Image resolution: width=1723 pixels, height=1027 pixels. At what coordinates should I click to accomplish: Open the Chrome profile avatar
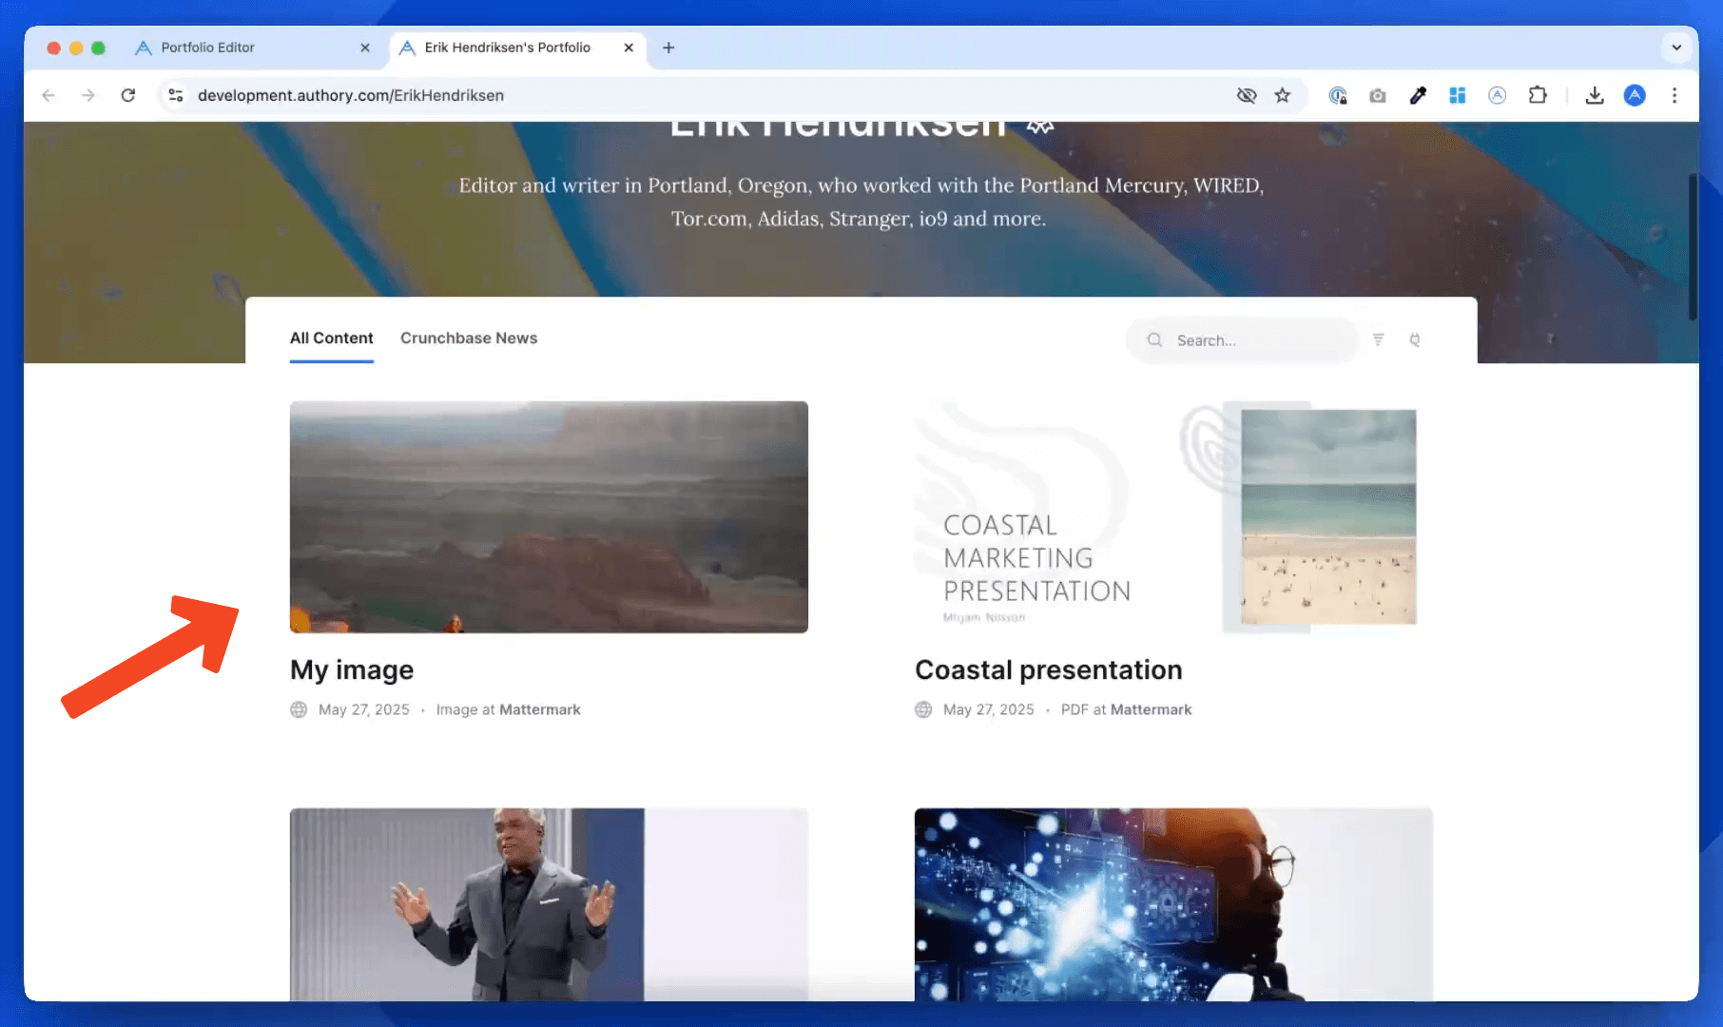[x=1635, y=95]
